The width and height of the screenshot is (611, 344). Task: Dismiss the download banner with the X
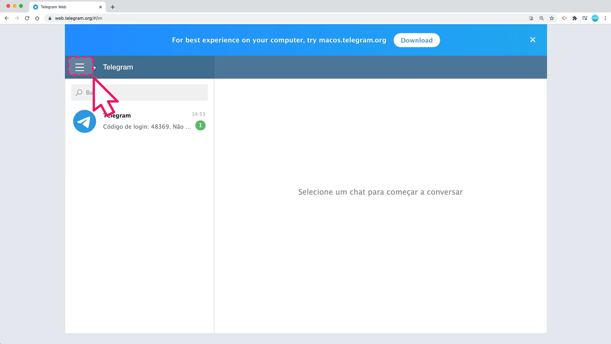coord(533,40)
